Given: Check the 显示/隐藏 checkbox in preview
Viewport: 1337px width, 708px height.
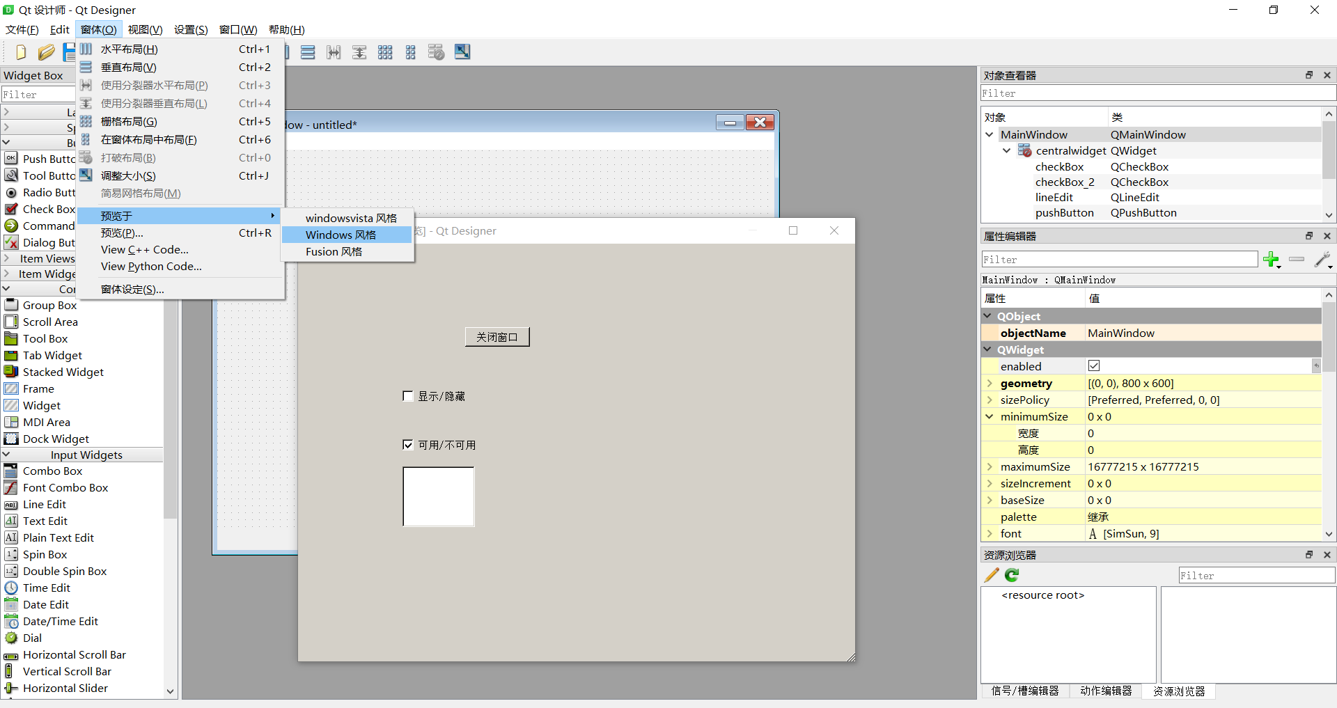Looking at the screenshot, I should (x=408, y=396).
